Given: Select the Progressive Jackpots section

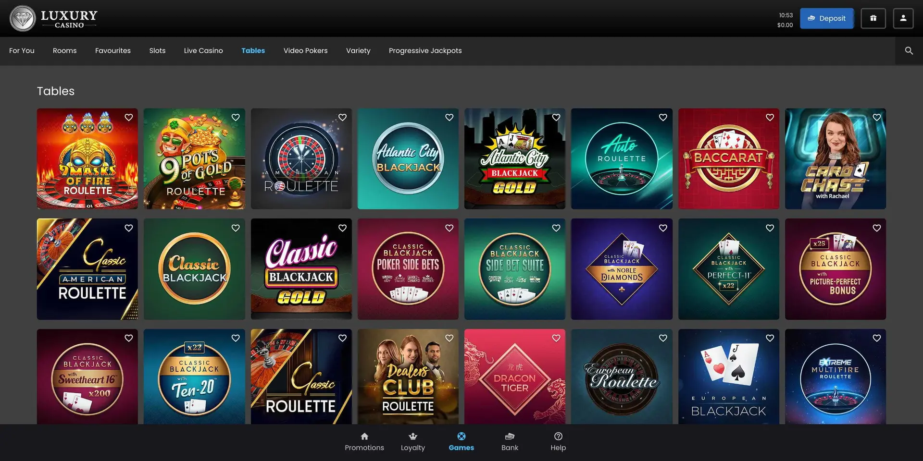Looking at the screenshot, I should 425,50.
